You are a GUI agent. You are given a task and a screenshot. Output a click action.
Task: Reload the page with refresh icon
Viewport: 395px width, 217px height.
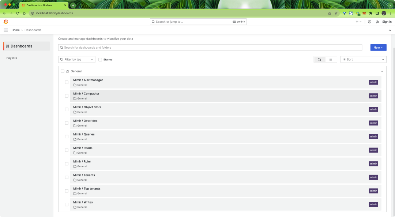point(18,13)
